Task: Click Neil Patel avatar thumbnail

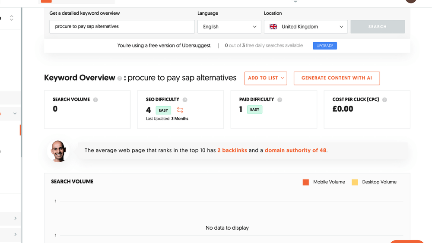Action: 58,151
